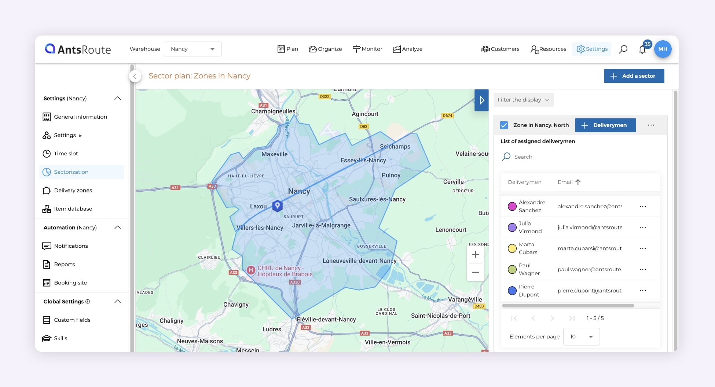Collapse the Settings (Nancy) section

[117, 98]
